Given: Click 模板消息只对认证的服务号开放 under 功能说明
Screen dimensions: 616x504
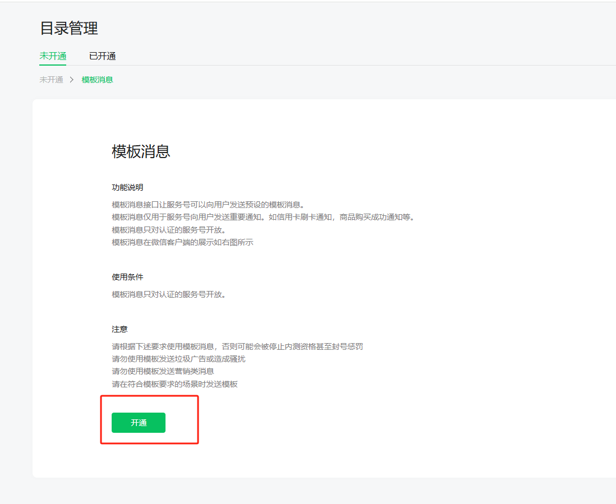Looking at the screenshot, I should (168, 230).
